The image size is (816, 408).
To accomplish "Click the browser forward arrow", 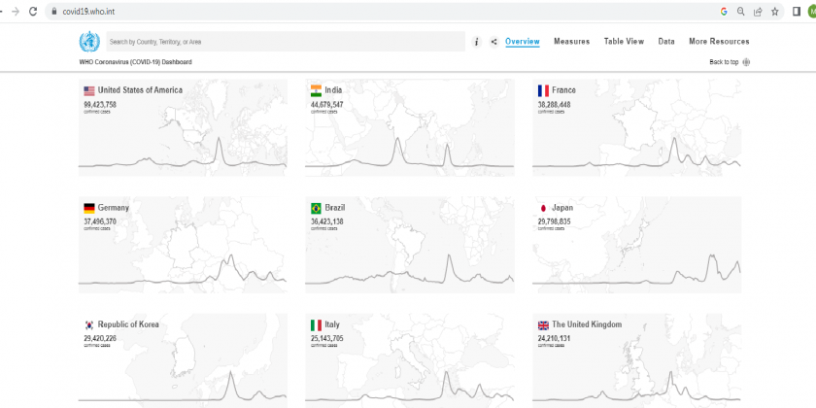I will point(15,12).
